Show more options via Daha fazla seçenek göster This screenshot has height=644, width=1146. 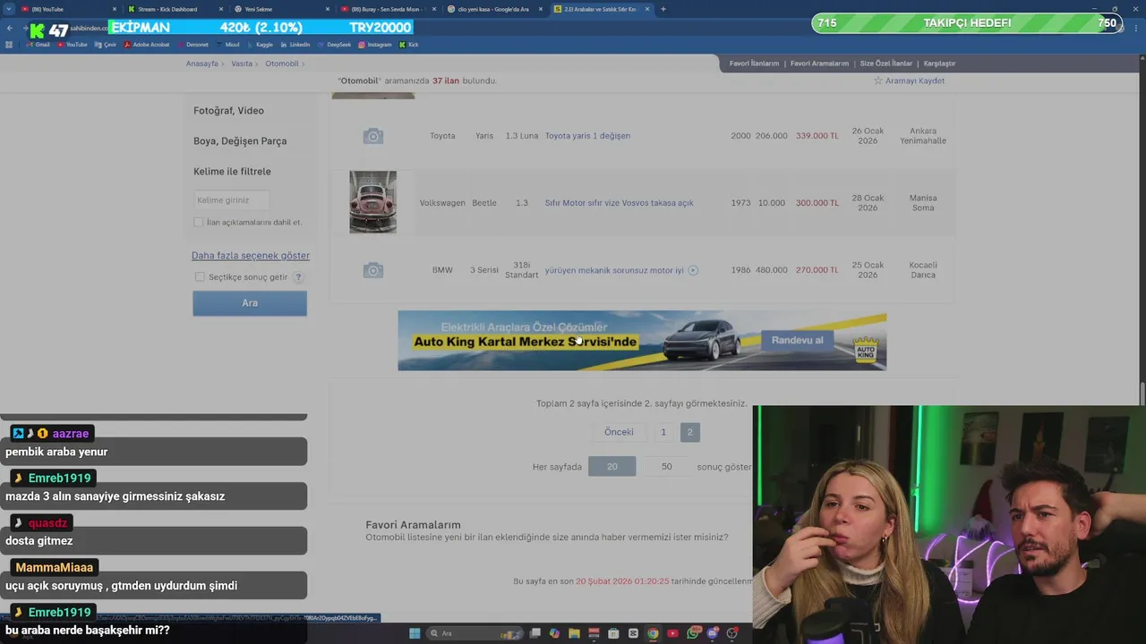tap(251, 256)
